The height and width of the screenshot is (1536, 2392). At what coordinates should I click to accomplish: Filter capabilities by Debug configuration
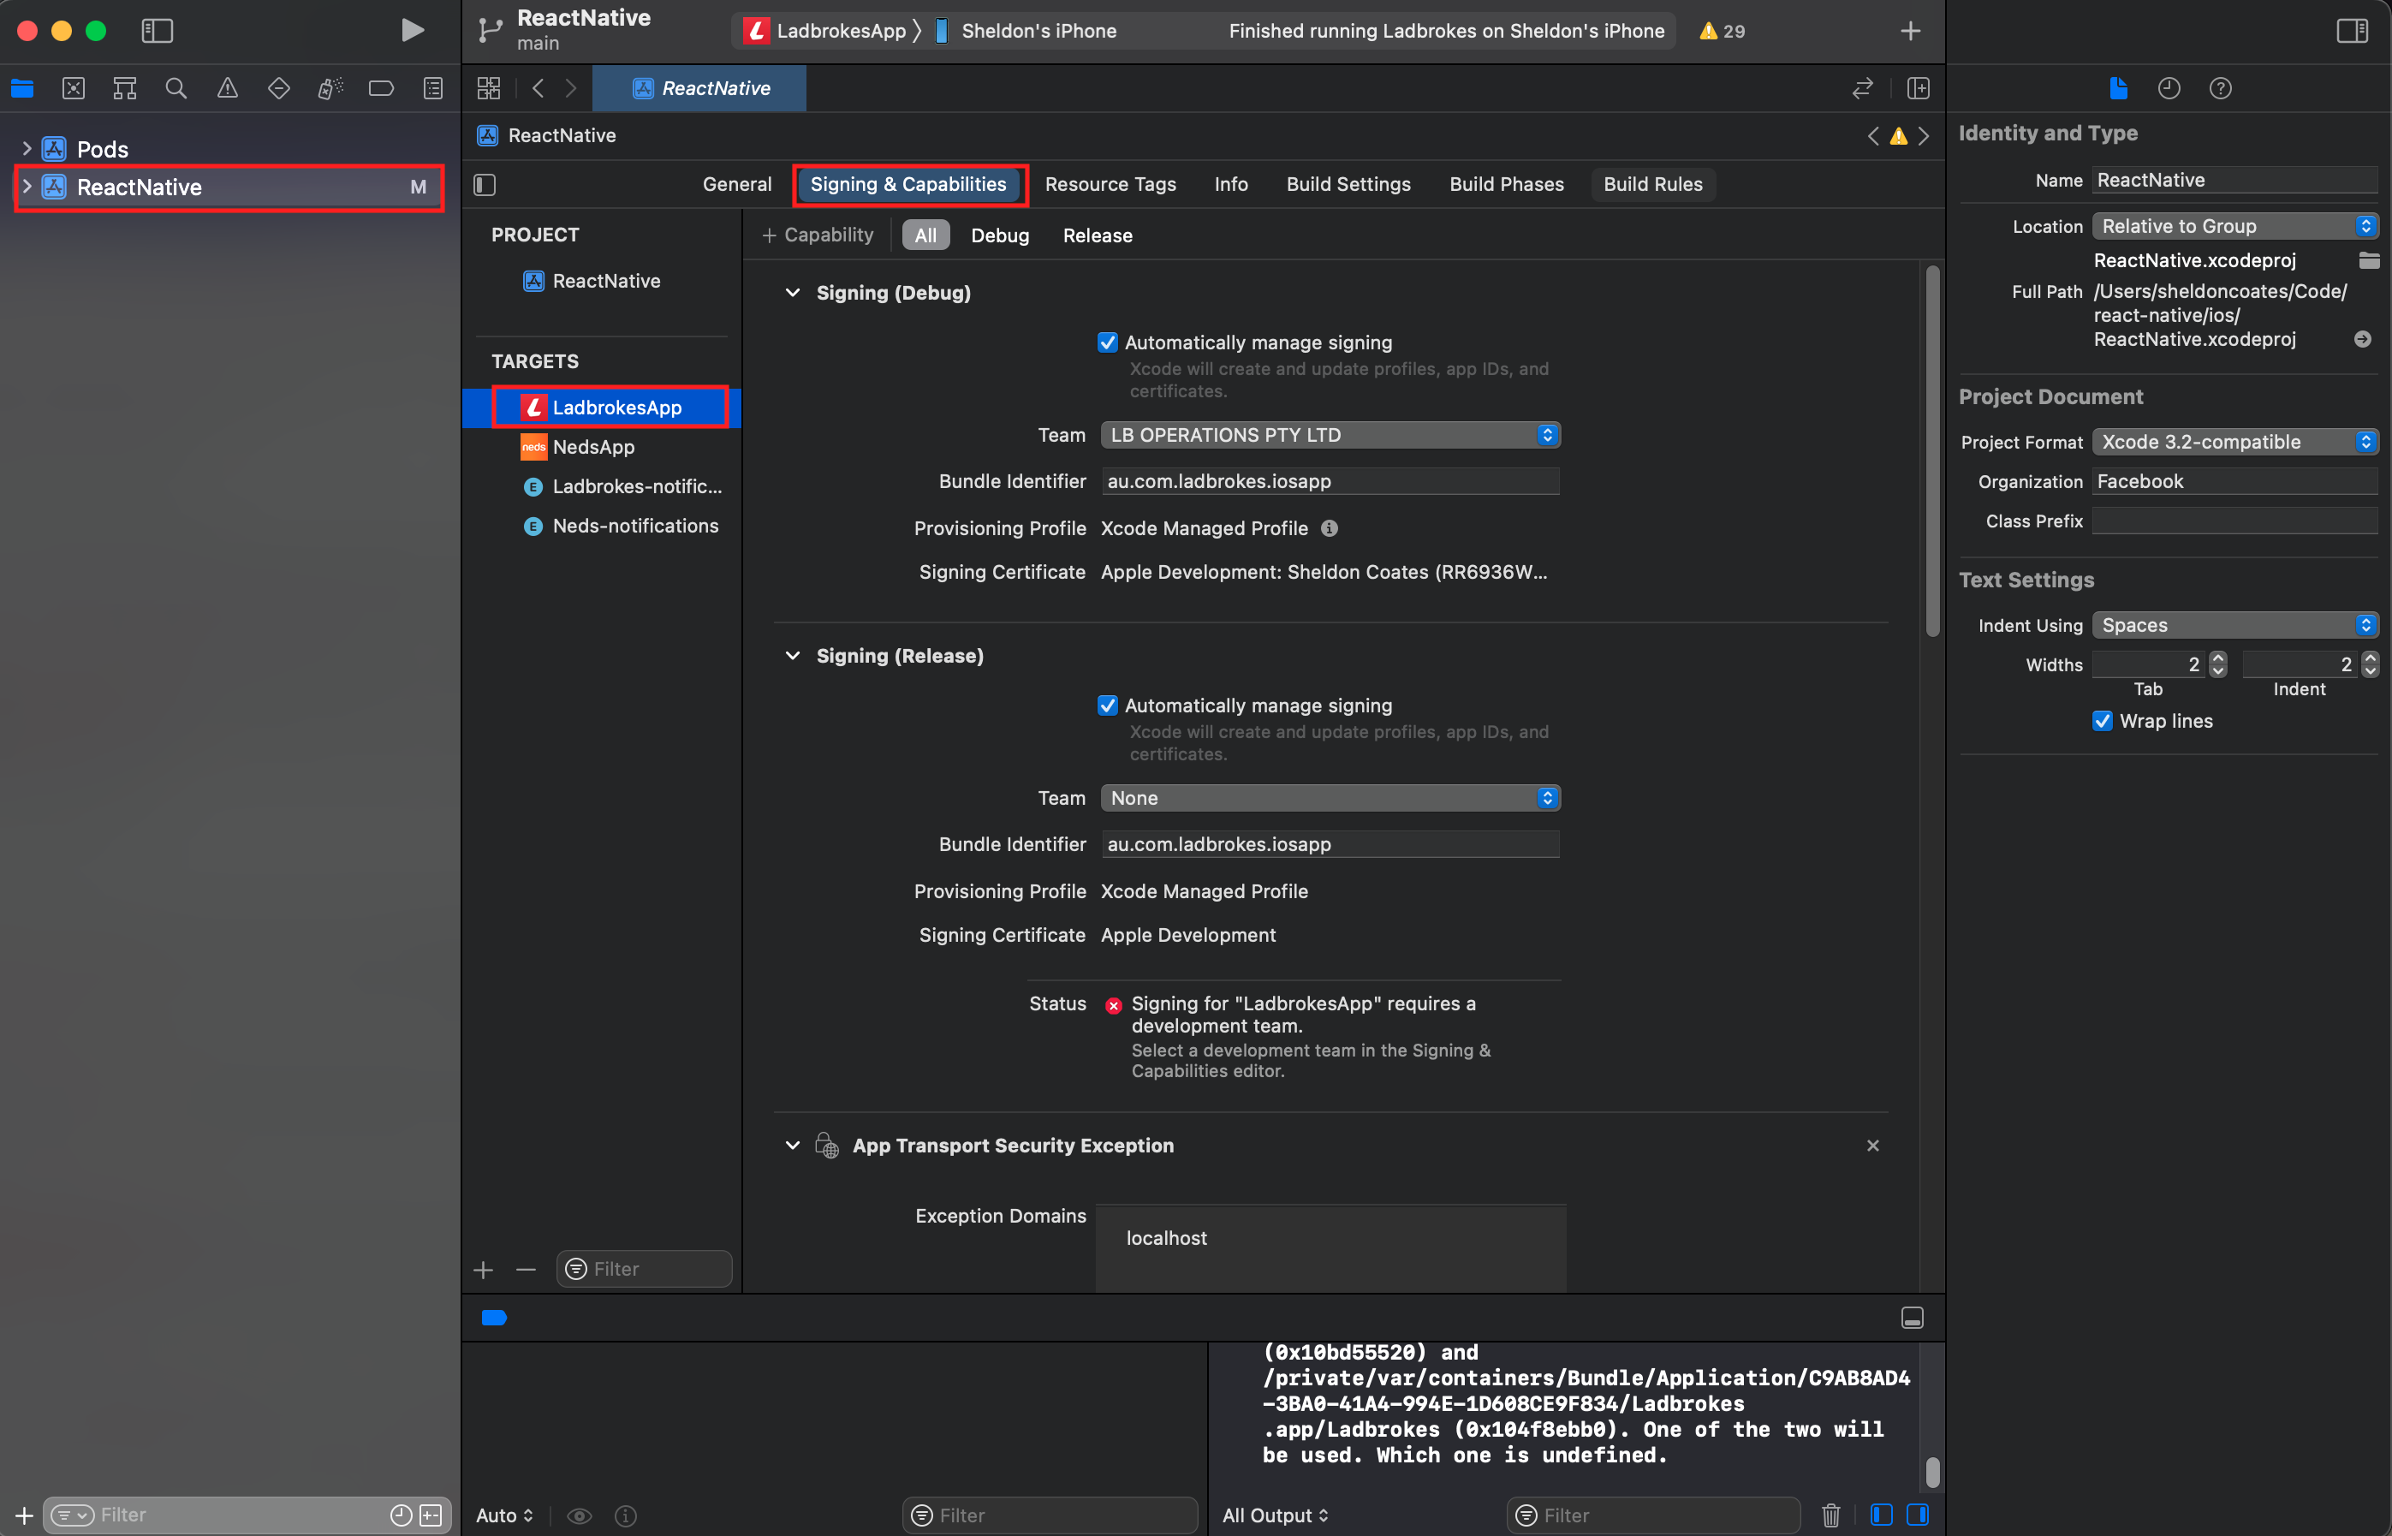point(999,235)
